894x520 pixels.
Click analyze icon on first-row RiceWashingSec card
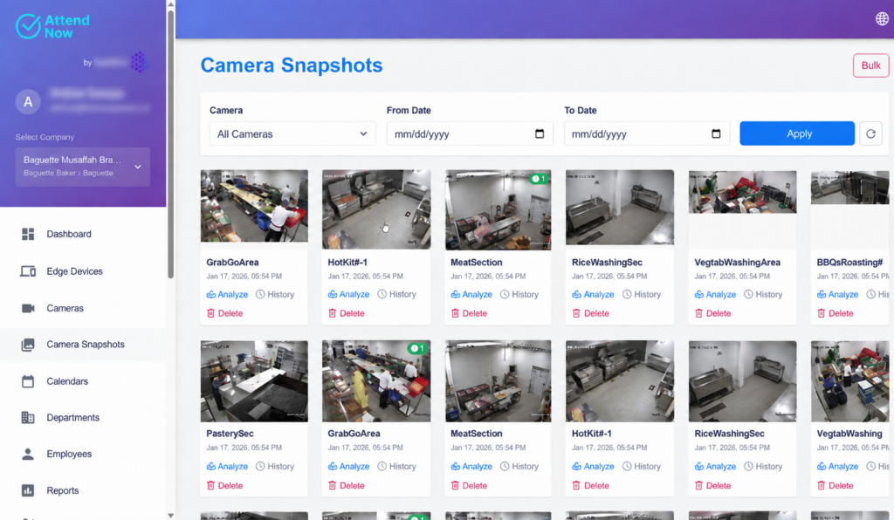576,294
